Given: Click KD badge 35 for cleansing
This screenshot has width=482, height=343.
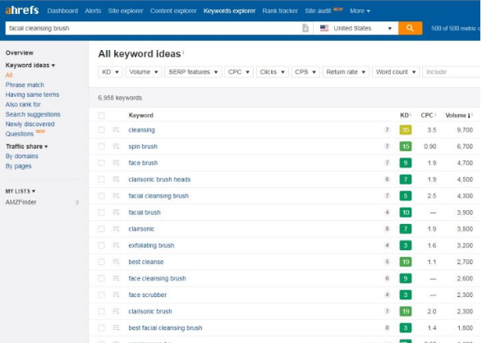Looking at the screenshot, I should pos(406,130).
